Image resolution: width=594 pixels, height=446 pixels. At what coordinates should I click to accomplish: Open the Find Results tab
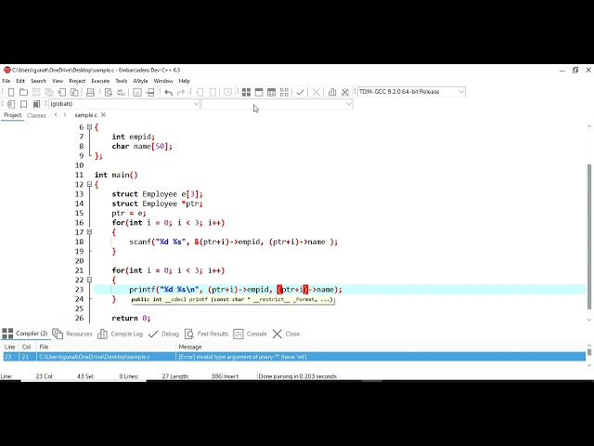pyautogui.click(x=206, y=334)
